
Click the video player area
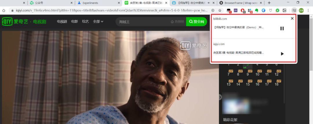tap(110, 77)
